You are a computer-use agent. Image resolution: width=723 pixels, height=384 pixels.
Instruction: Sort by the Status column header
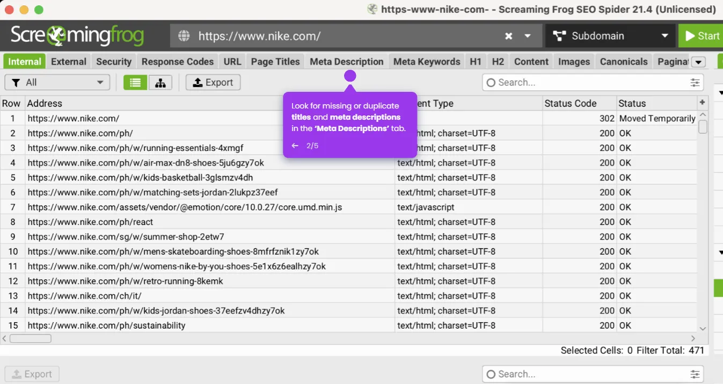[656, 103]
